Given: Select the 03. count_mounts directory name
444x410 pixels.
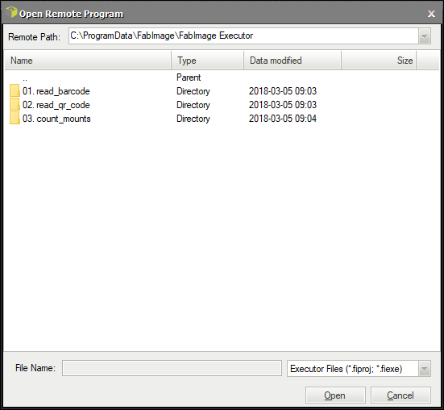Looking at the screenshot, I should click(56, 119).
